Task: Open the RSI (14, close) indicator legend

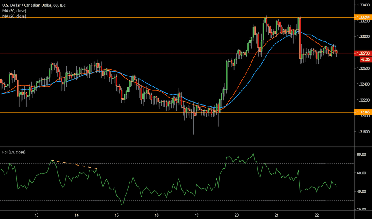Action: pyautogui.click(x=14, y=151)
